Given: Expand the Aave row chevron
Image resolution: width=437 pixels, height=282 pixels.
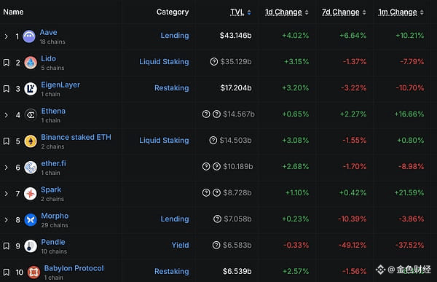Looking at the screenshot, I should [6, 36].
